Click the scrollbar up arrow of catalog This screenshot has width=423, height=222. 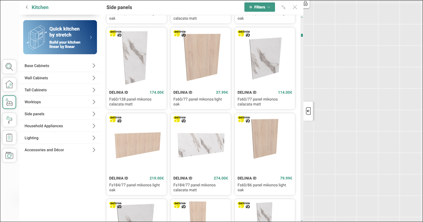tap(302, 17)
